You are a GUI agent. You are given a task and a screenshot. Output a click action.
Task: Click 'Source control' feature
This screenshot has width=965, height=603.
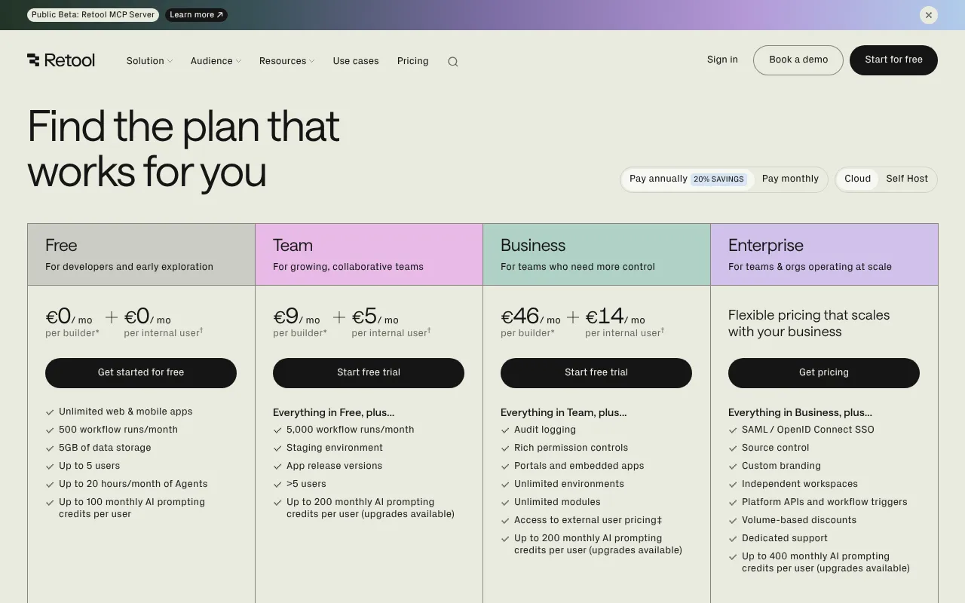pos(776,448)
